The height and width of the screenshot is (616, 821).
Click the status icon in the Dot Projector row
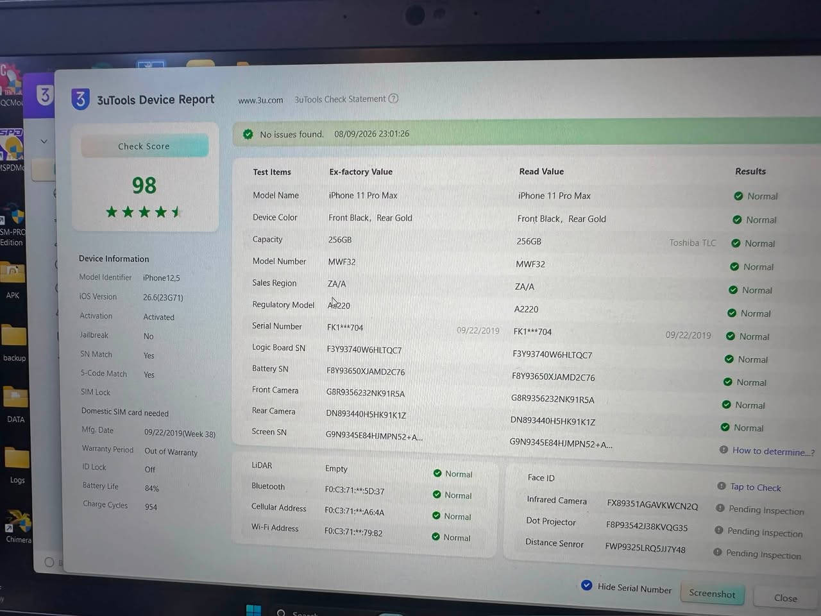(x=719, y=530)
